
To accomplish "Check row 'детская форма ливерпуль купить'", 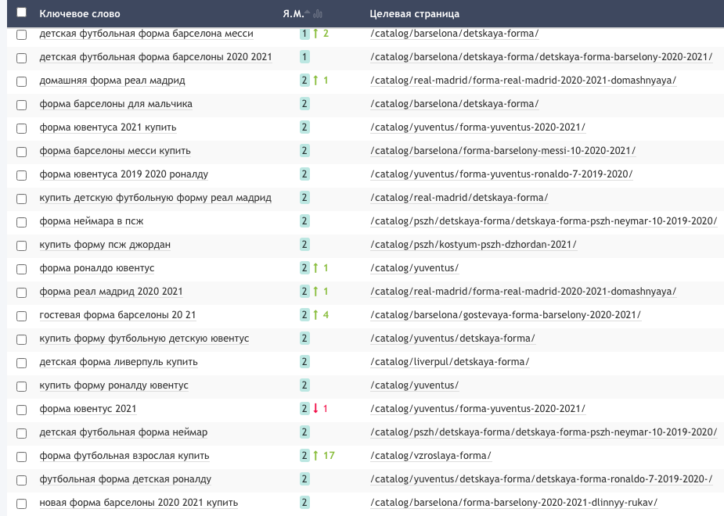I will click(x=22, y=363).
